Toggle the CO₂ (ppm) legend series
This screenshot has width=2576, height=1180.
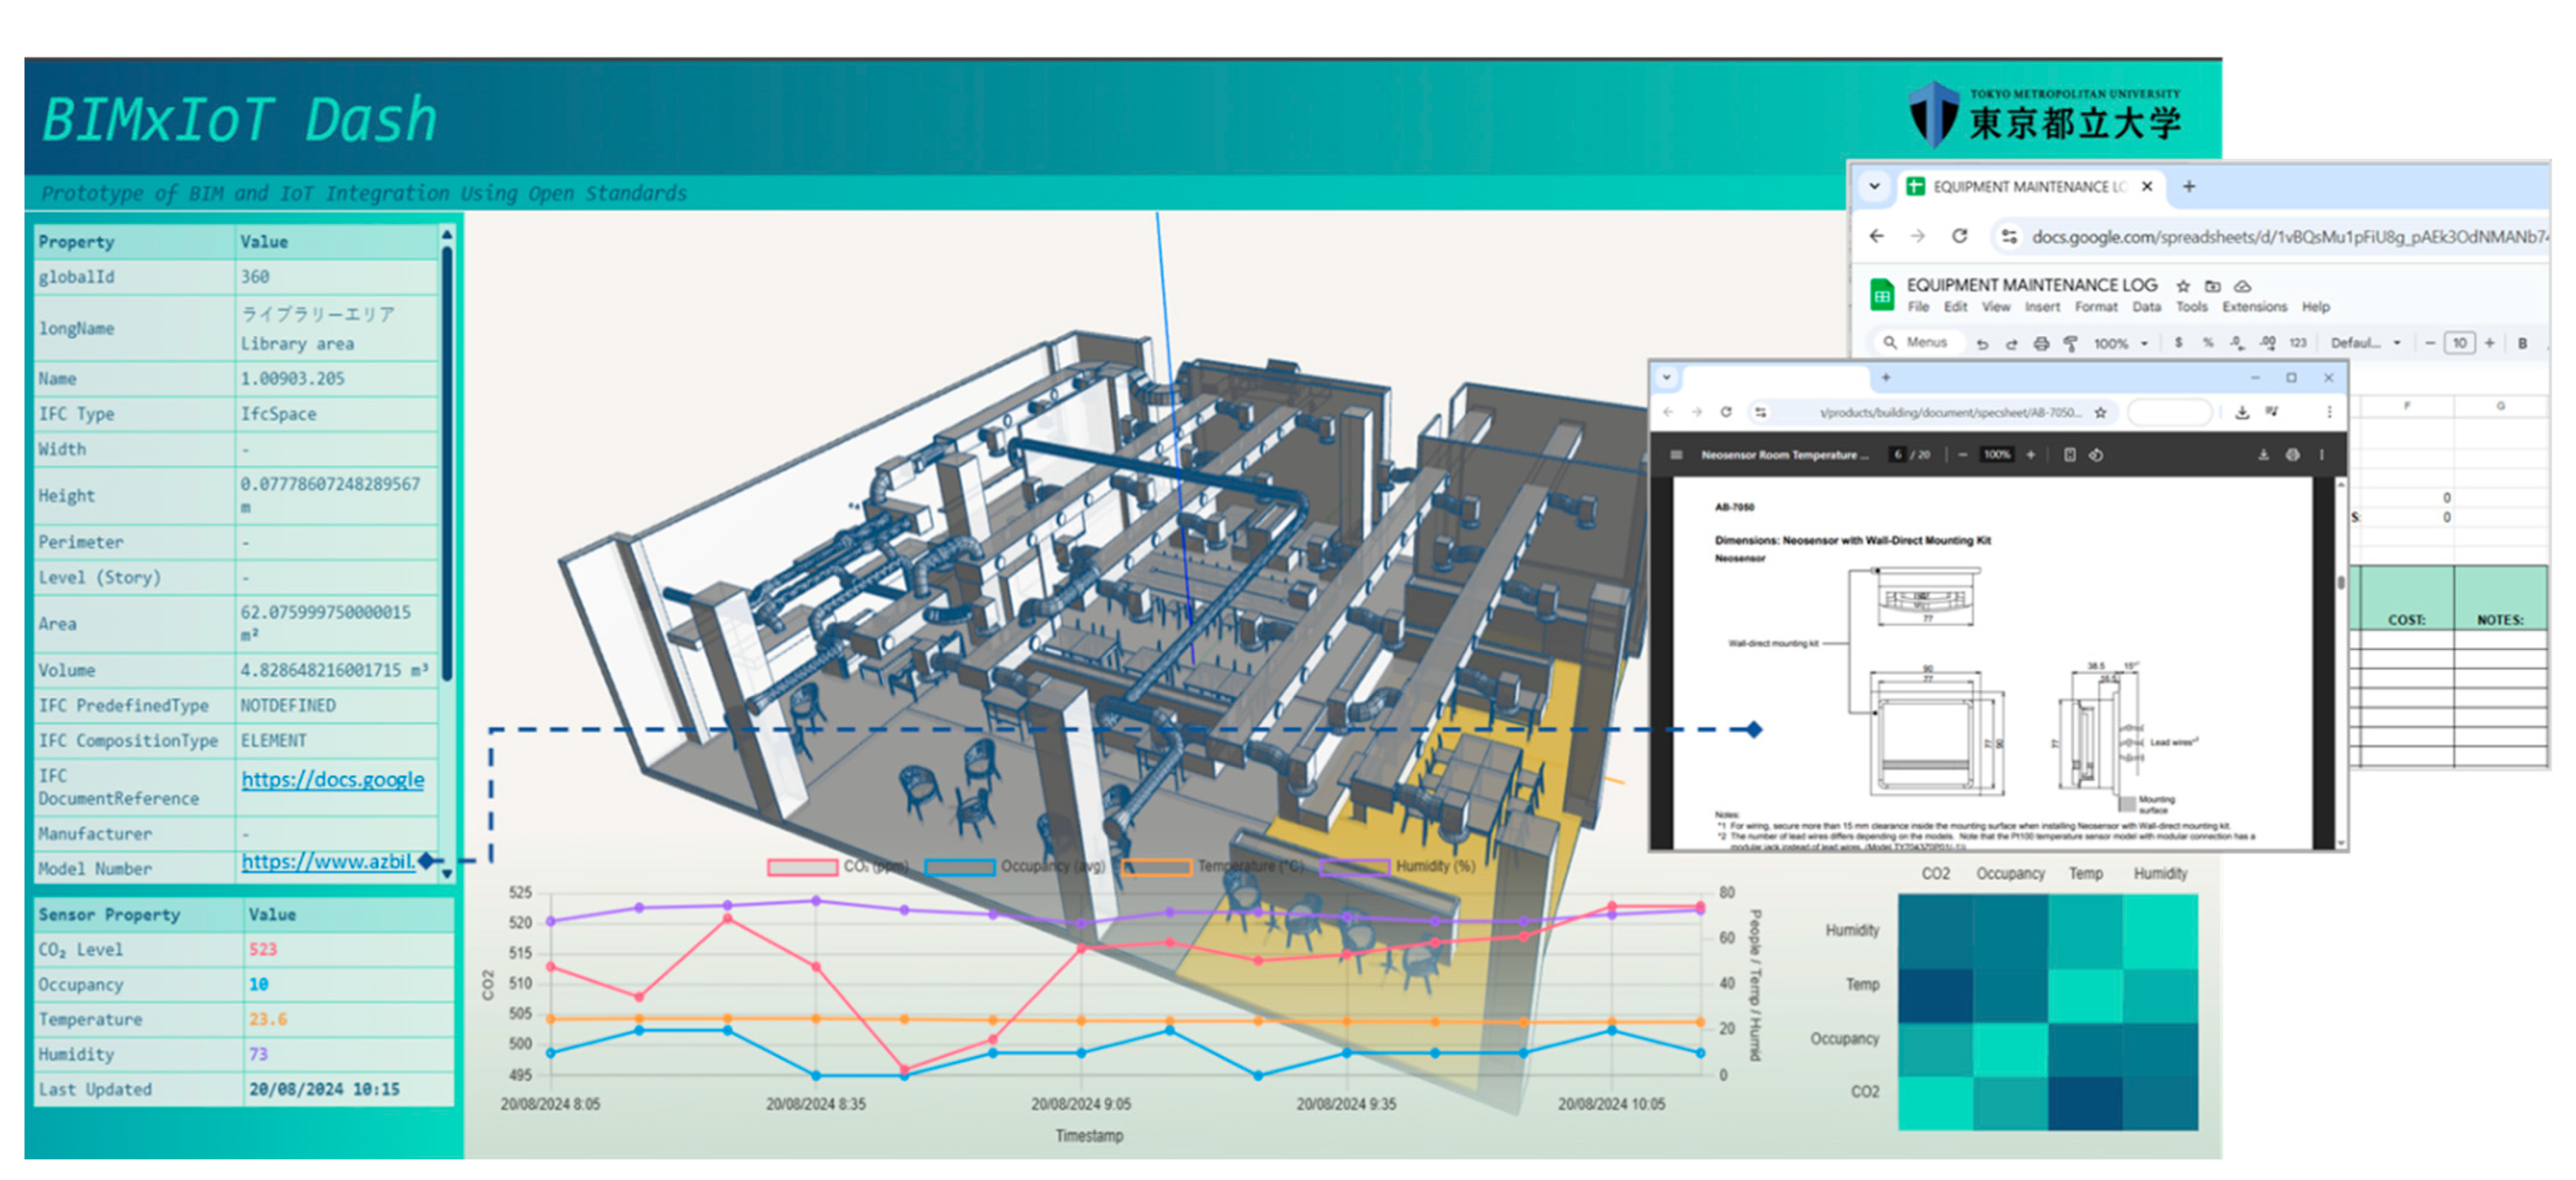(803, 866)
